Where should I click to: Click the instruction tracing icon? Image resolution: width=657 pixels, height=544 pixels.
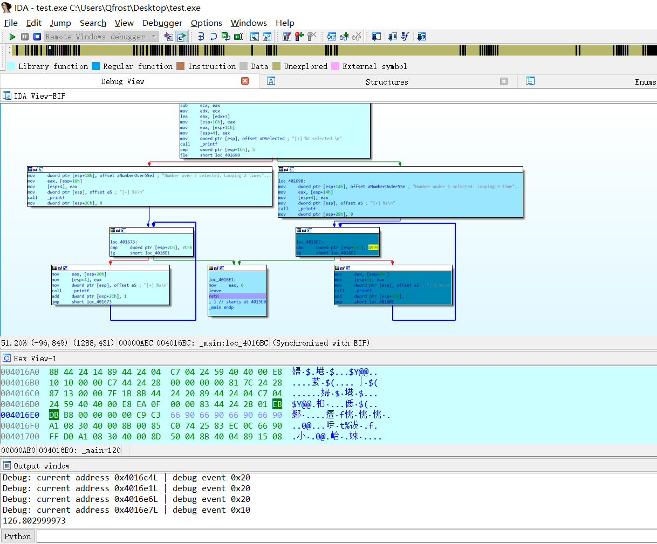click(393, 37)
